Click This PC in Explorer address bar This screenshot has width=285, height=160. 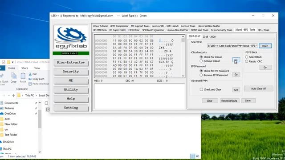point(29,96)
